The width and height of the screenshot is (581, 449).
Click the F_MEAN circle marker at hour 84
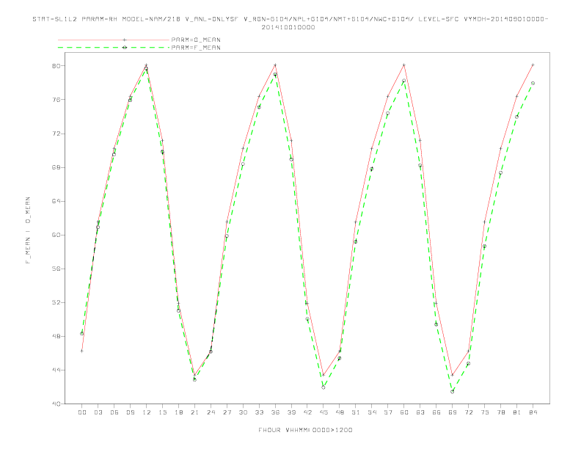[x=533, y=84]
